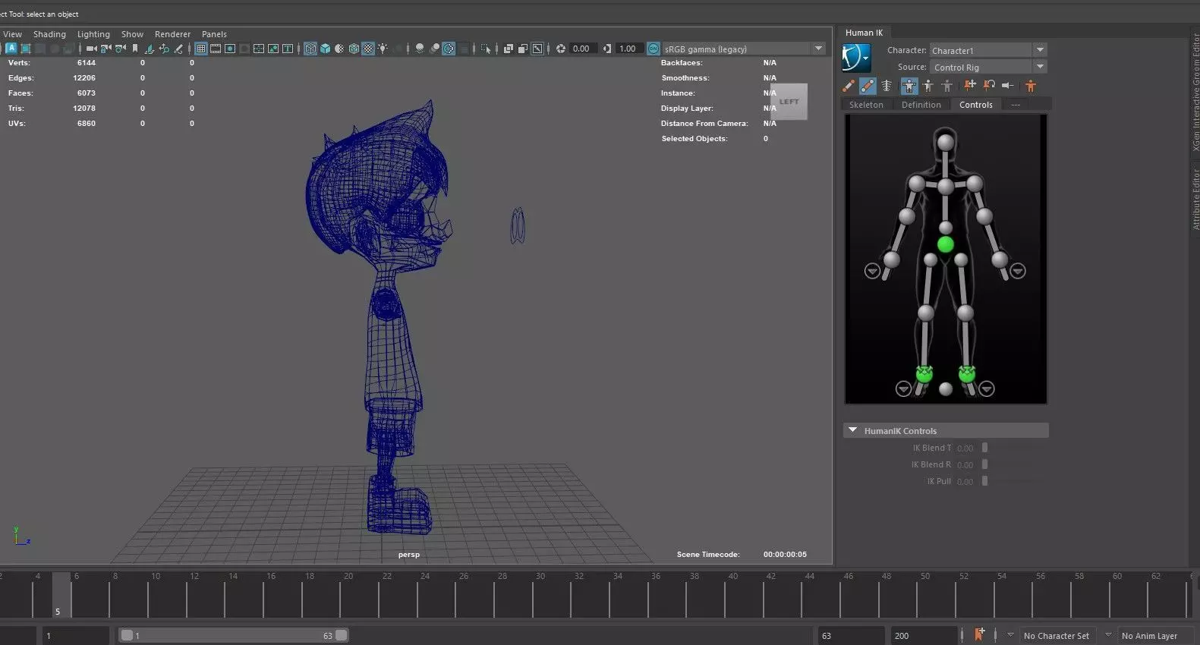Image resolution: width=1200 pixels, height=645 pixels.
Task: Toggle IK effectors display in HumanIK
Action: pyautogui.click(x=849, y=86)
